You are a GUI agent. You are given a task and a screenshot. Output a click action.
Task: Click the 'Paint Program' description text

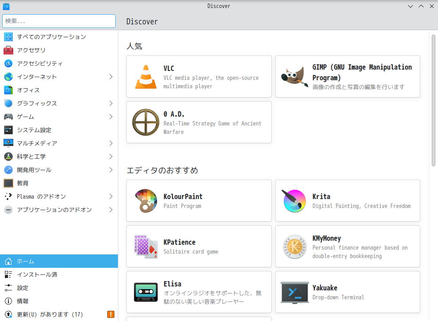point(182,206)
